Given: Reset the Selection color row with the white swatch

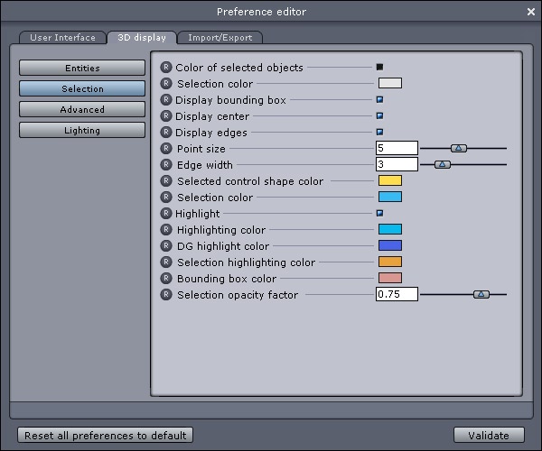Looking at the screenshot, I should pyautogui.click(x=166, y=84).
